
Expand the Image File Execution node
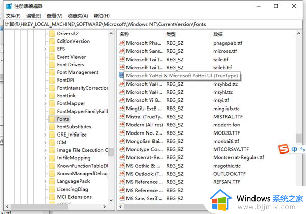[45, 150]
